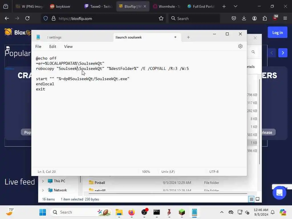Expand Network in File Explorer tree
292x219 pixels.
43,190
